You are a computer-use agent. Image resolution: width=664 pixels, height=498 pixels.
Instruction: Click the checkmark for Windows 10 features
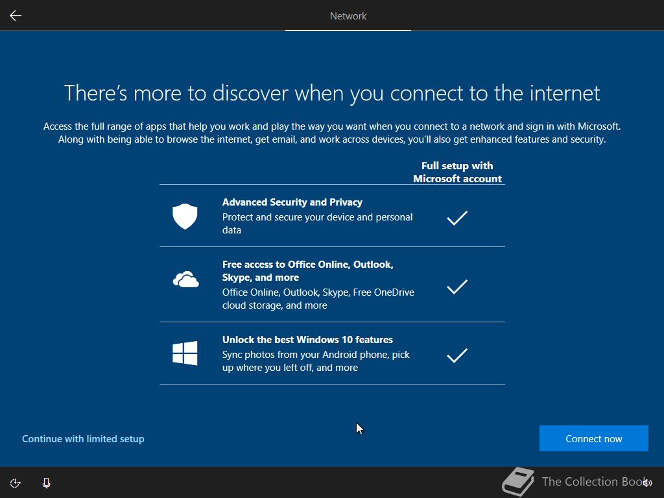tap(457, 355)
